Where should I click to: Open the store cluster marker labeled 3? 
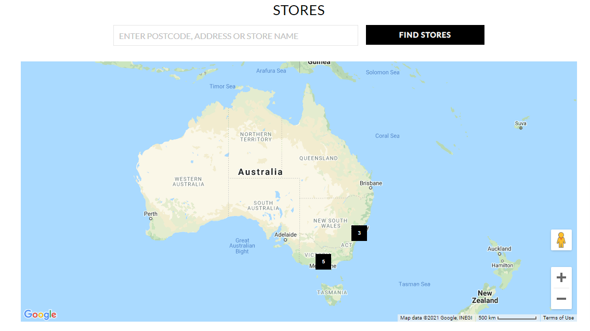(359, 233)
